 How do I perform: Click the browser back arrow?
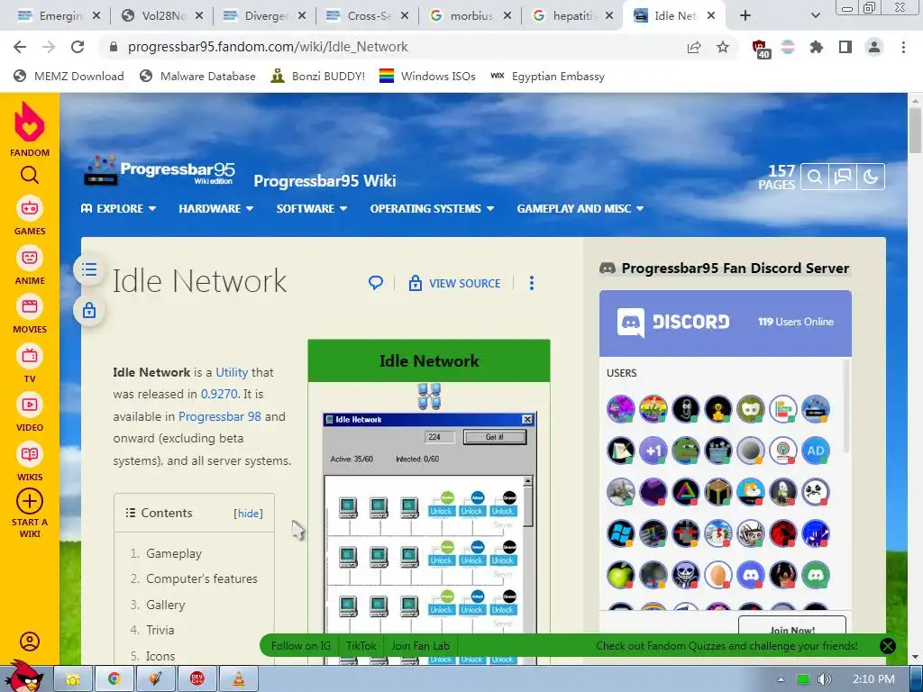(20, 47)
